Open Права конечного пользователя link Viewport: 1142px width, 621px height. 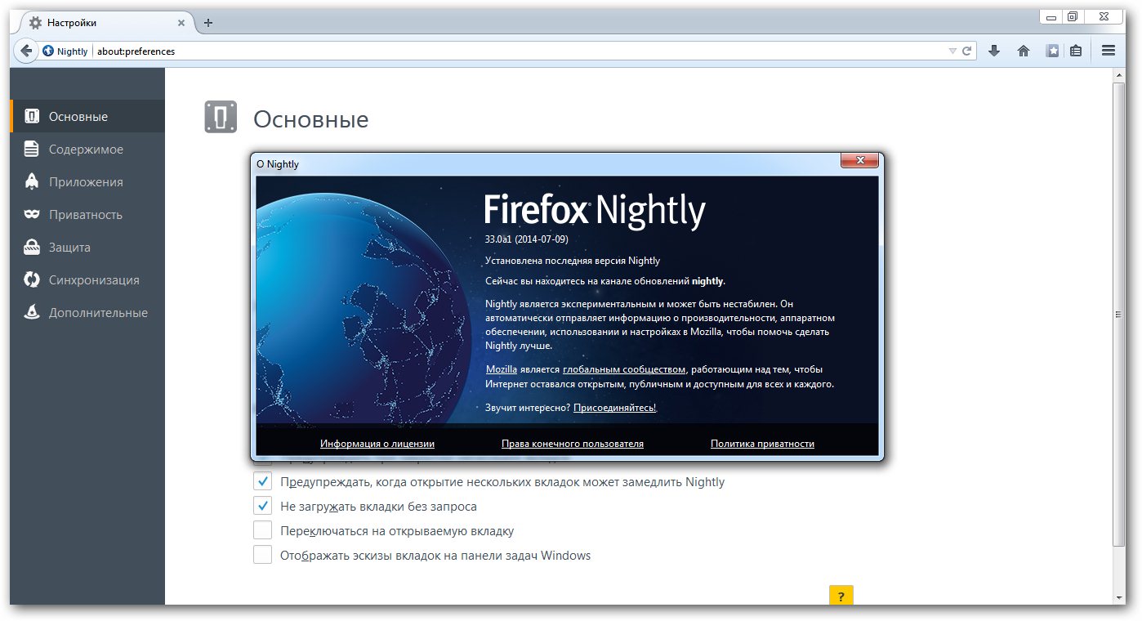573,444
